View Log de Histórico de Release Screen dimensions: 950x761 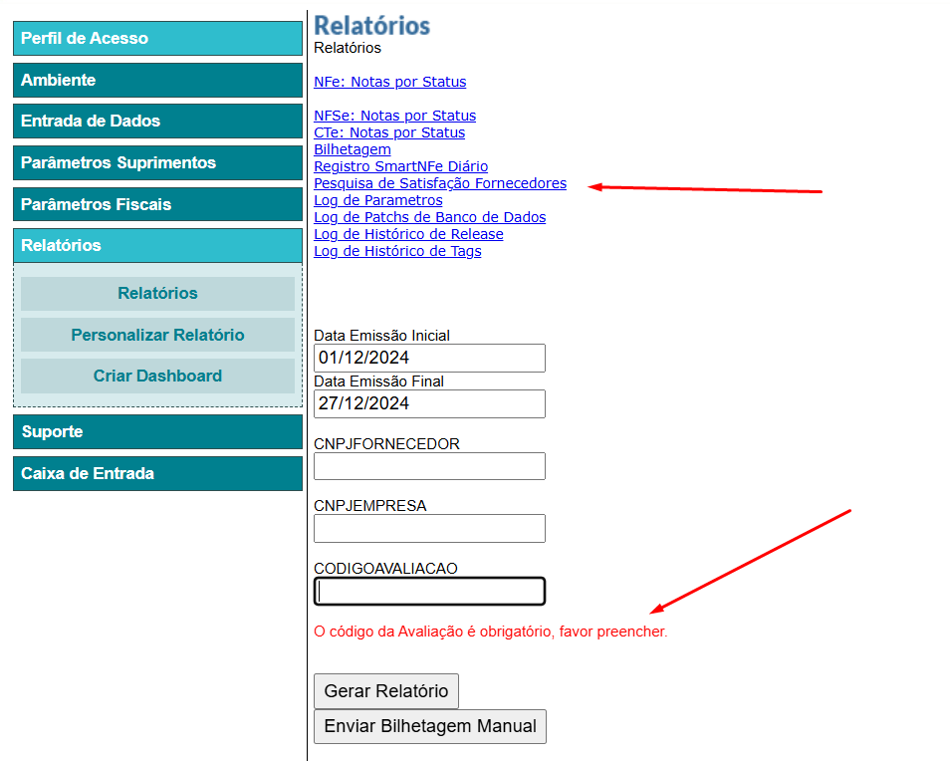[x=408, y=234]
